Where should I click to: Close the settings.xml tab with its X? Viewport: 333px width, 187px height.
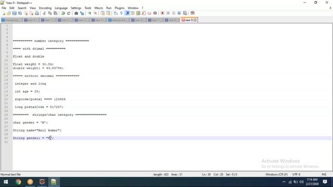pyautogui.click(x=127, y=20)
